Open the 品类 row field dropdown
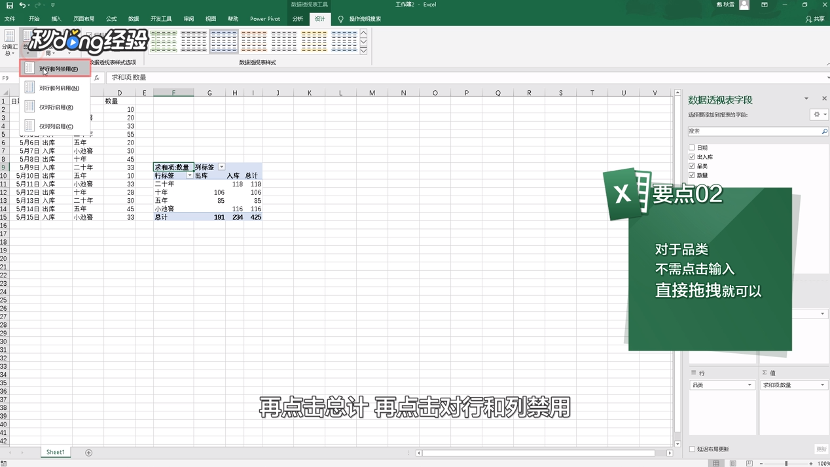 [749, 385]
